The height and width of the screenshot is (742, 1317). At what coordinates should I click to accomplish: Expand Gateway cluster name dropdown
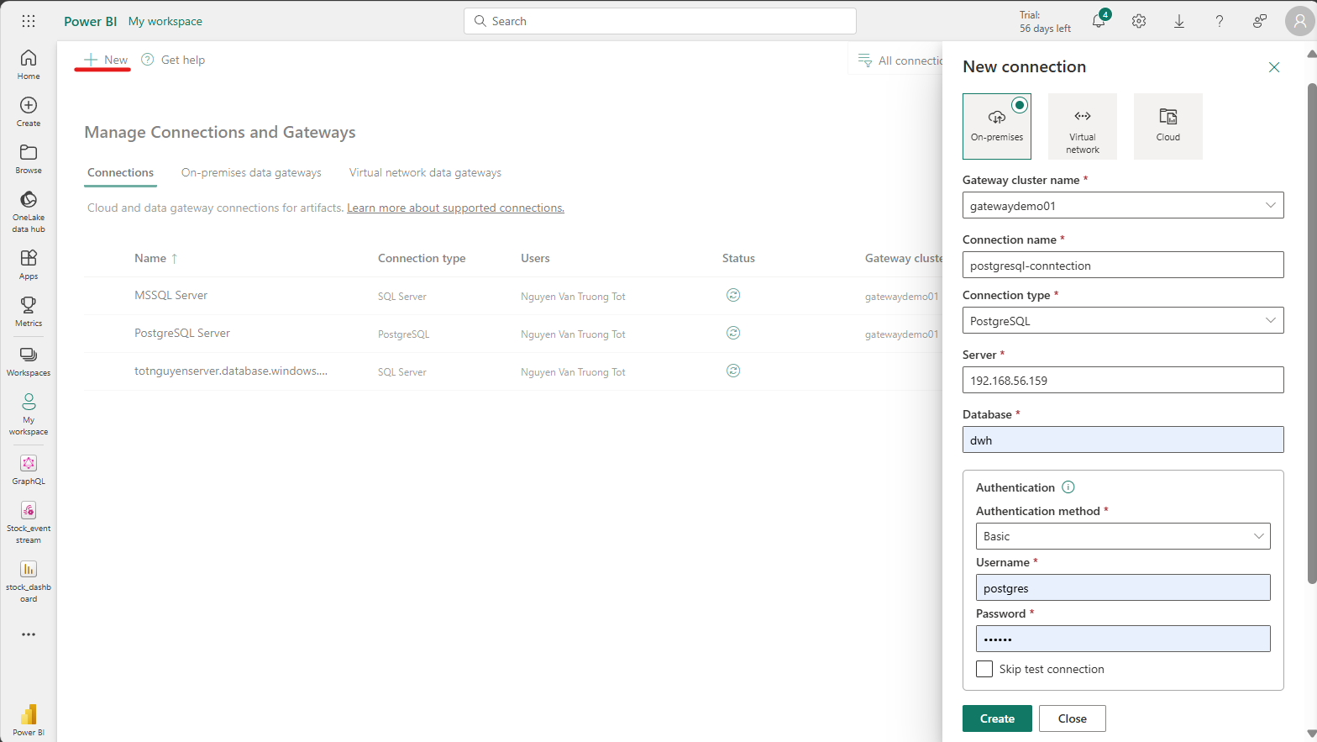pos(1123,205)
